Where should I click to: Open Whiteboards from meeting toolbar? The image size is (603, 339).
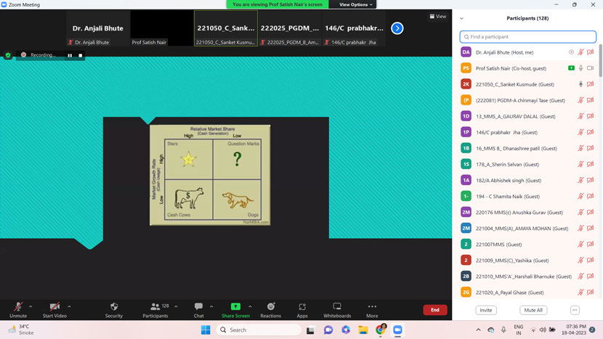coord(337,308)
